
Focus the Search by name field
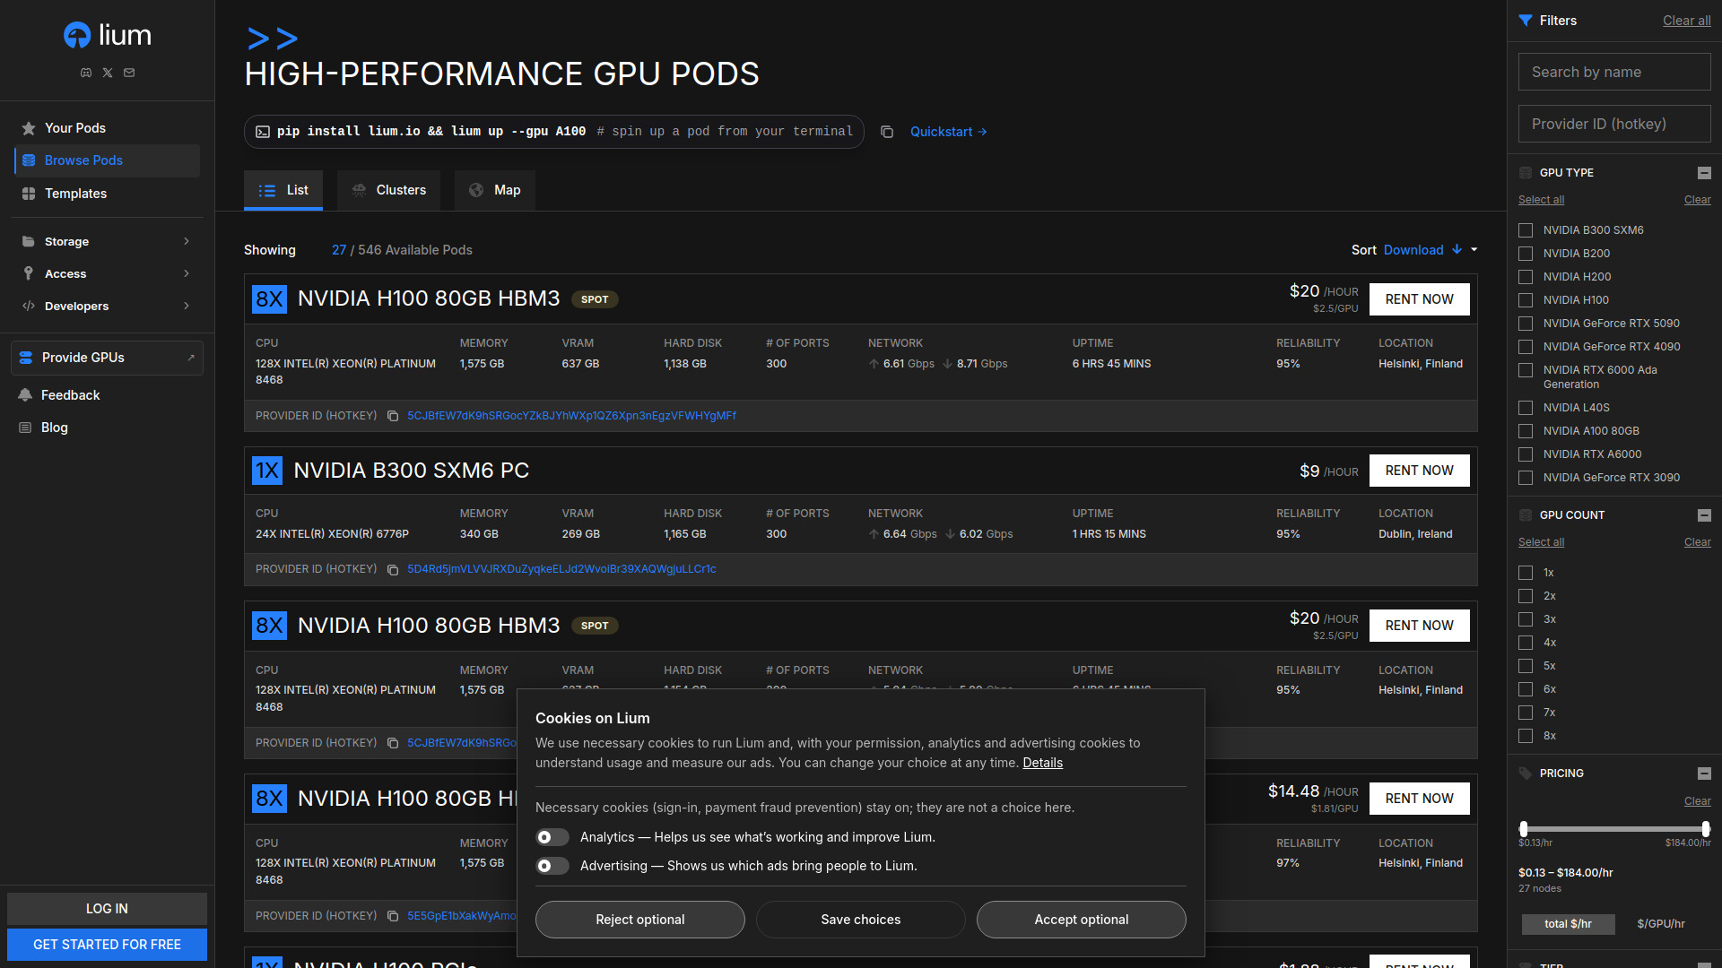(x=1614, y=72)
